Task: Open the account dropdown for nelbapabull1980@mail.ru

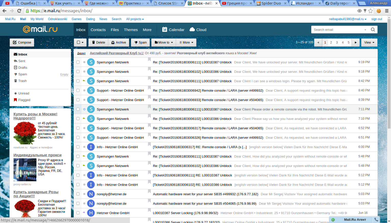Action: (348, 19)
